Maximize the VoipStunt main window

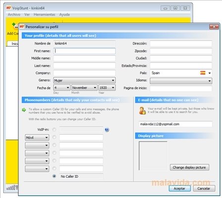click(175, 8)
